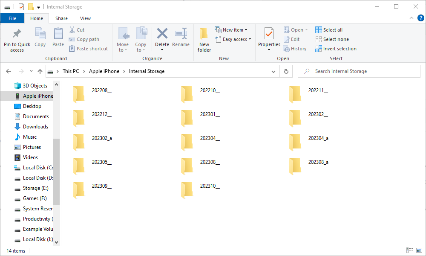
Task: Switch to the View tab
Action: click(x=85, y=18)
